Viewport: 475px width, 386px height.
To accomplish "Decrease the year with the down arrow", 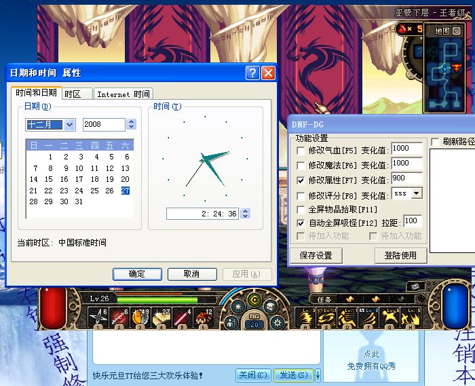I will (x=131, y=128).
